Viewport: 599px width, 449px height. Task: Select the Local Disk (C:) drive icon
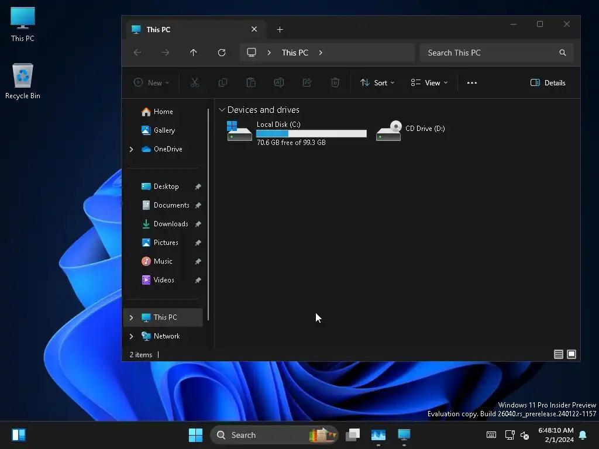(x=239, y=131)
